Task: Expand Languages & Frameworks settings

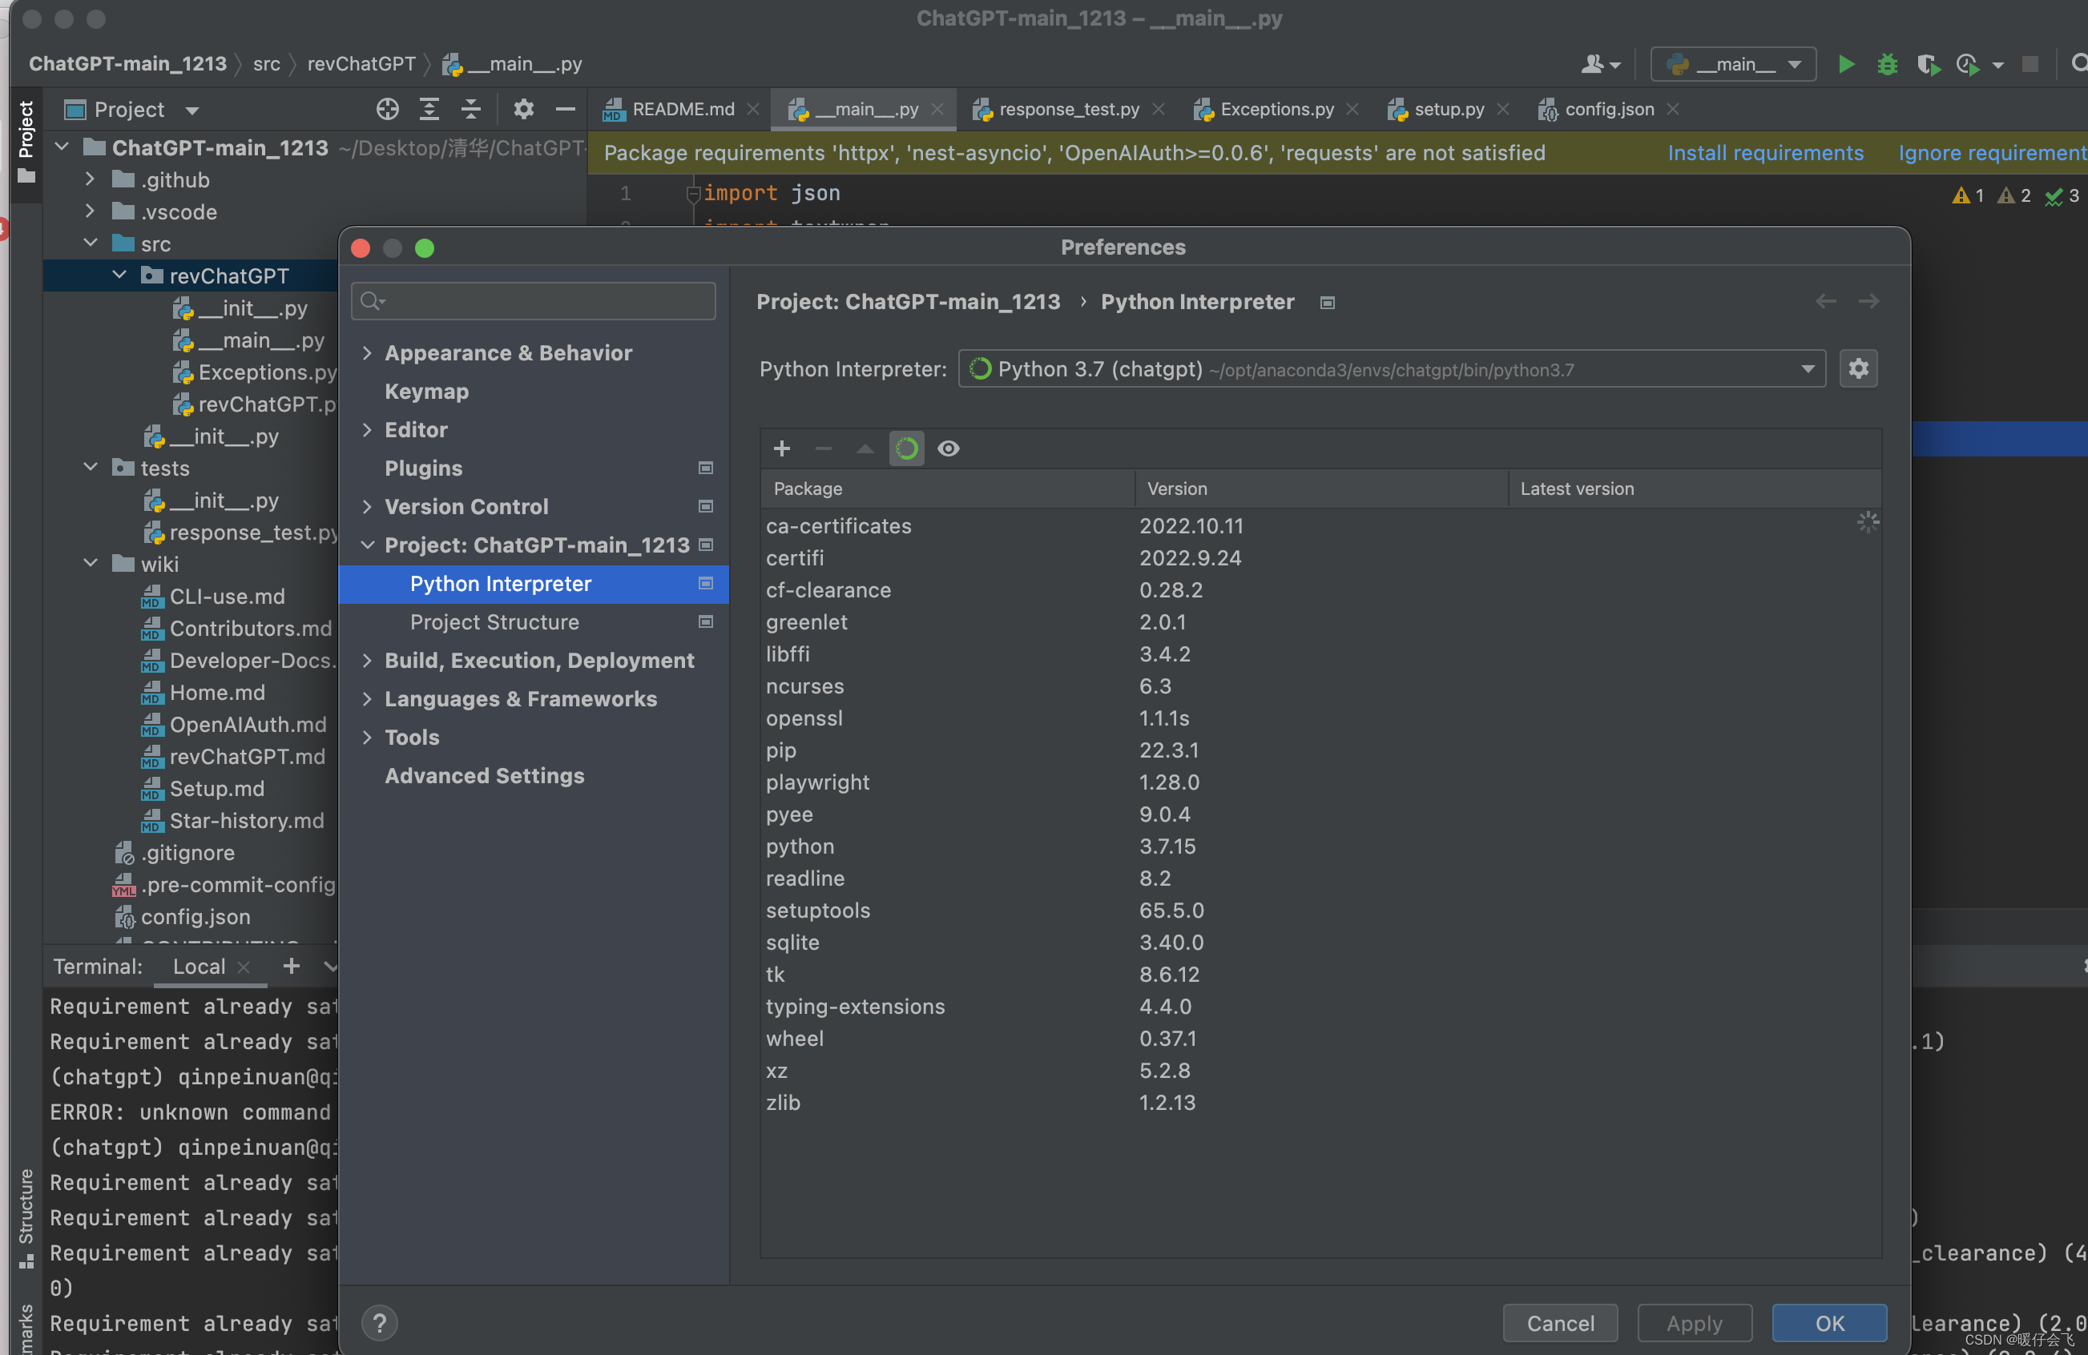Action: 367,699
